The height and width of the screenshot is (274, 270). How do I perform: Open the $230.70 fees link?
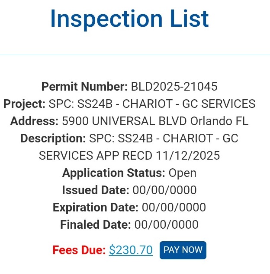[x=131, y=250]
